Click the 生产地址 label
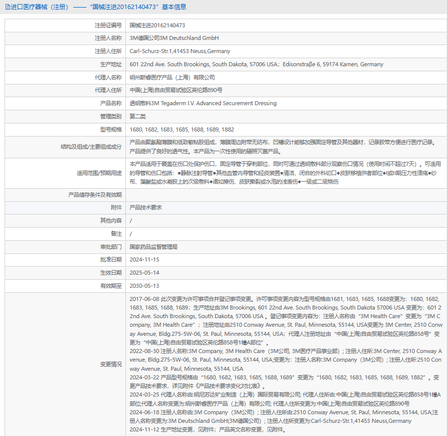Viewport: 447px width, 436px height. (x=111, y=64)
